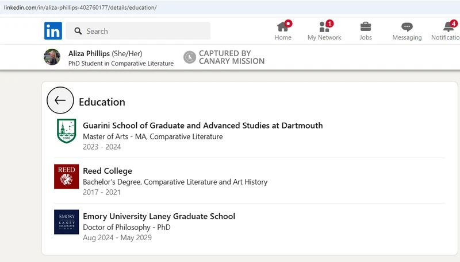Viewport: 460px width, 262px height.
Task: Open Emory University Laney Graduate School link
Action: (x=159, y=216)
